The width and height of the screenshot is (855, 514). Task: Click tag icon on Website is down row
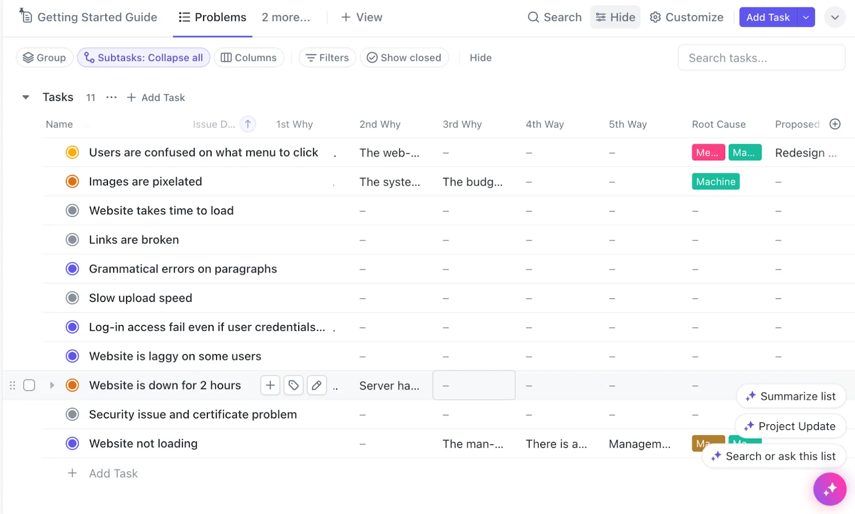(x=293, y=385)
